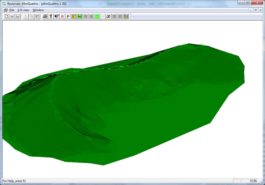Image resolution: width=265 pixels, height=185 pixels.
Task: Open the Rockmate title bar app icon menu
Action: click(4, 4)
